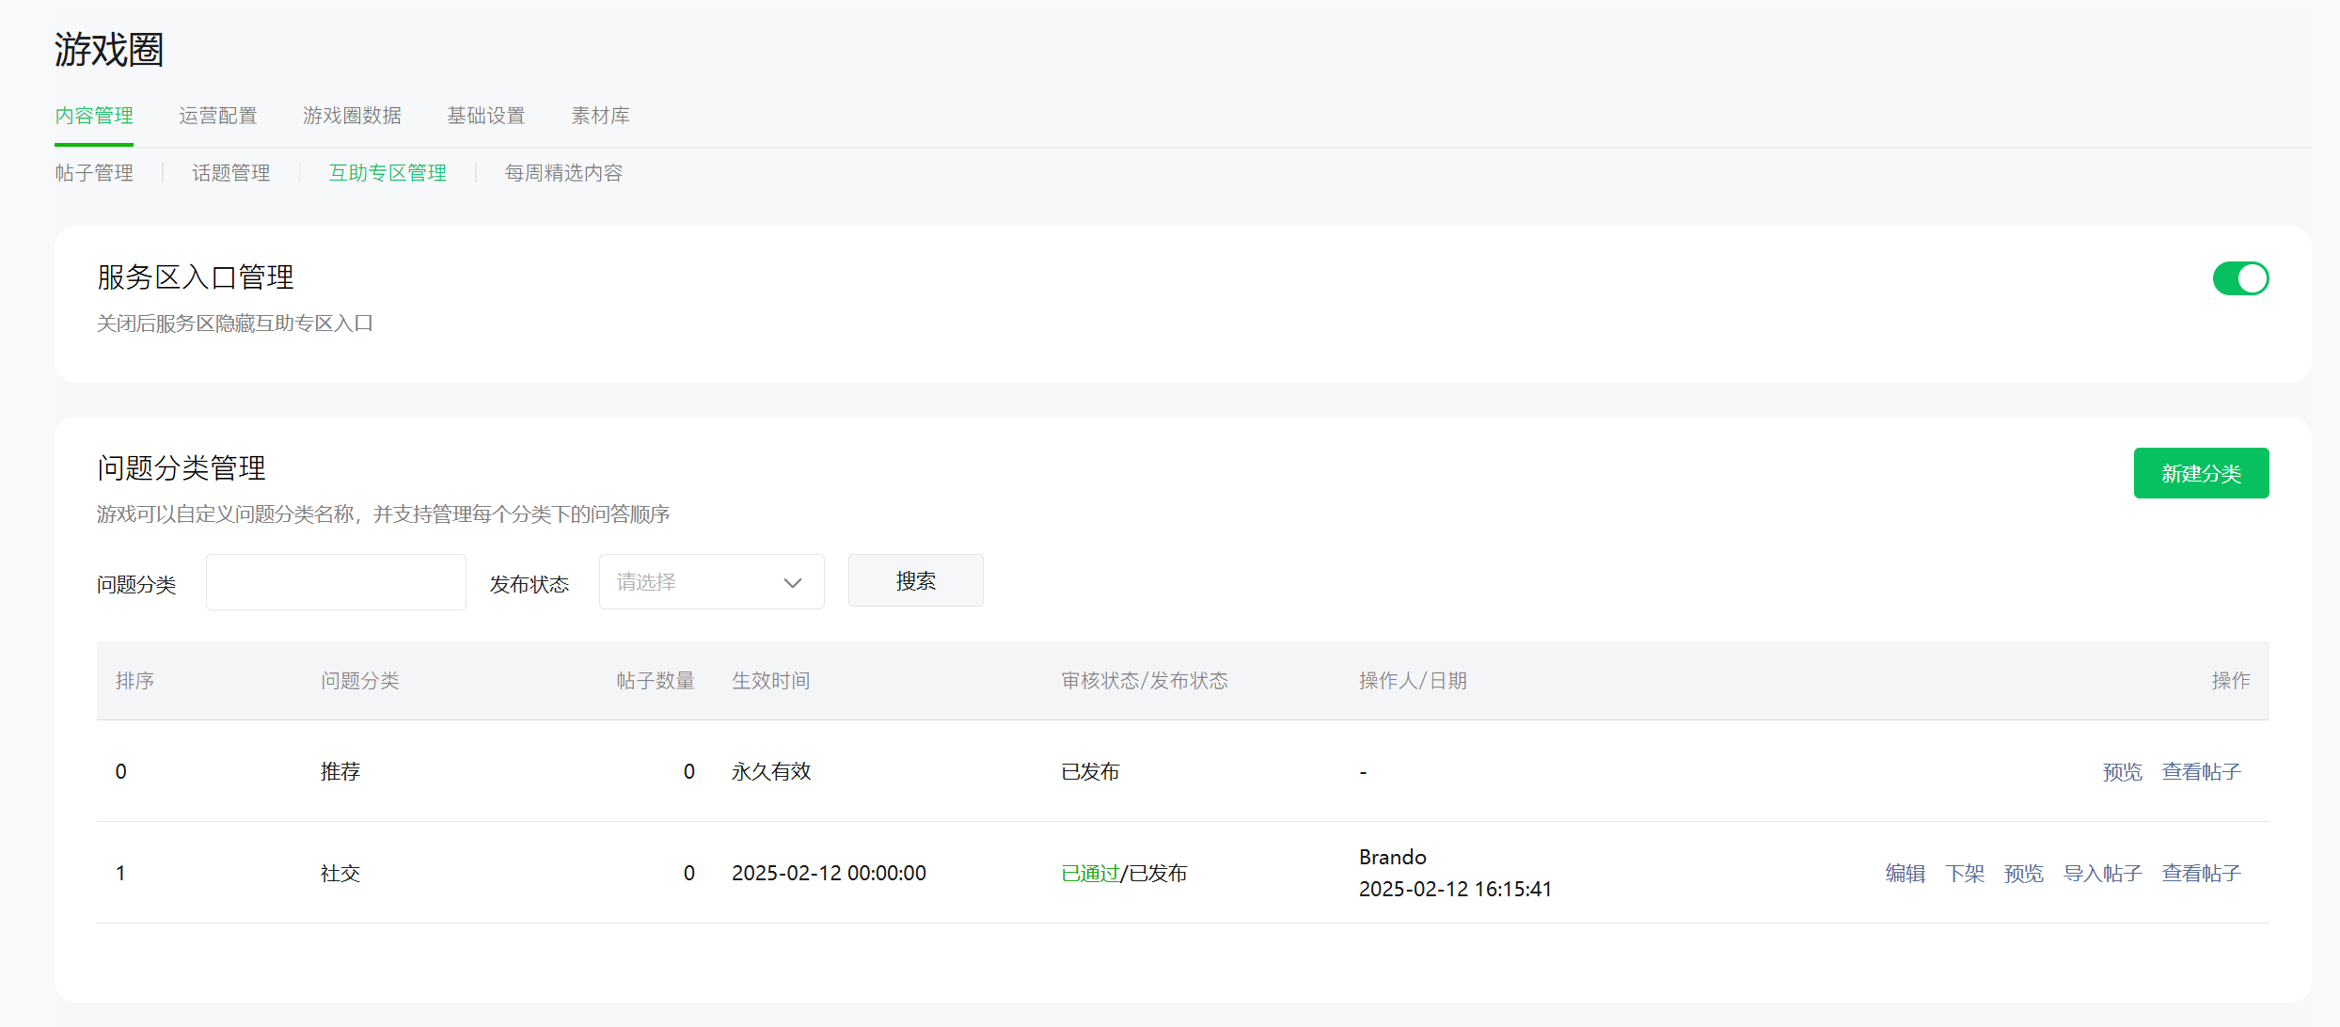Click 预览 link for 推荐 row
This screenshot has width=2340, height=1027.
coord(2122,772)
